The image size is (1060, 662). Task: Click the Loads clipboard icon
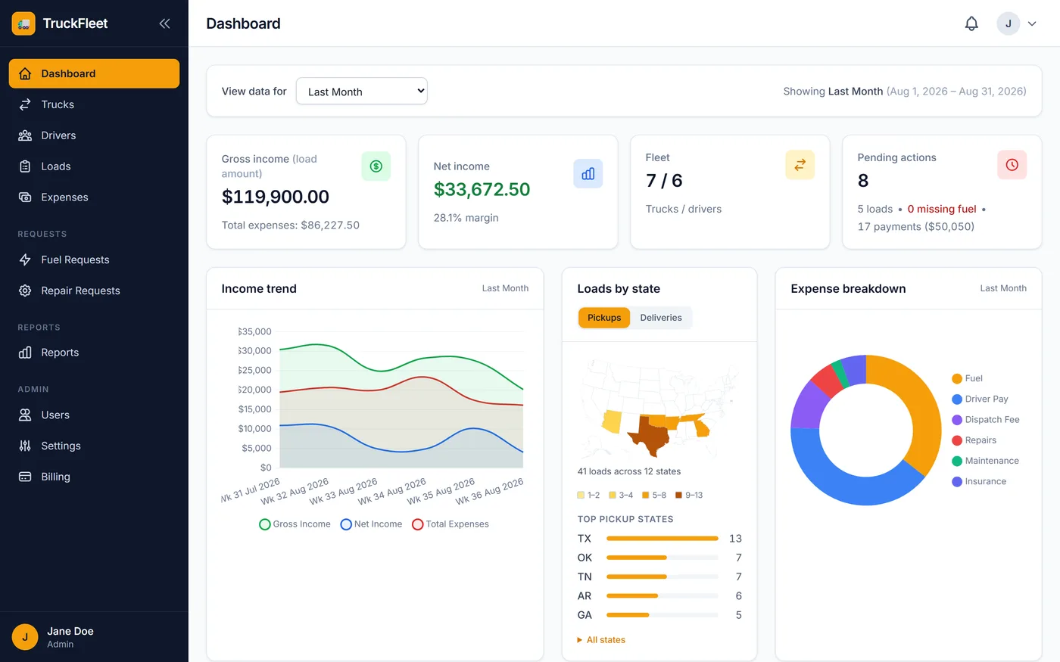[25, 166]
